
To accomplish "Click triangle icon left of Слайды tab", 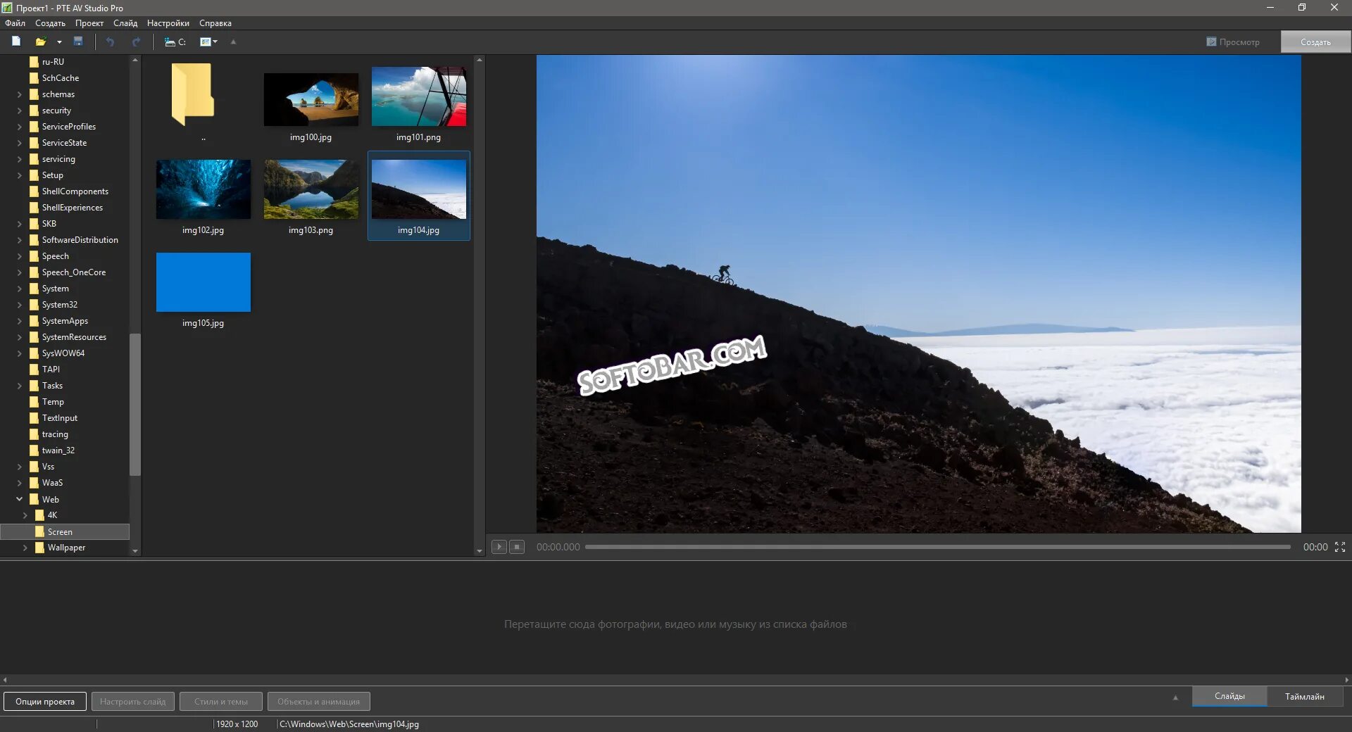I will [x=1175, y=698].
